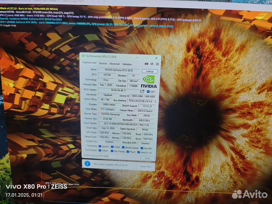Image resolution: width=272 pixels, height=204 pixels.
Task: Click the Default Clock Boost value 1845 MHz
Action: (148, 139)
